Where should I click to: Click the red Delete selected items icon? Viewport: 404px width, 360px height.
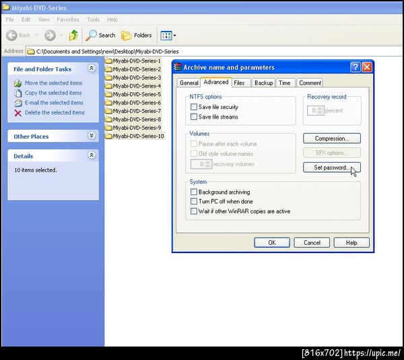(x=18, y=113)
